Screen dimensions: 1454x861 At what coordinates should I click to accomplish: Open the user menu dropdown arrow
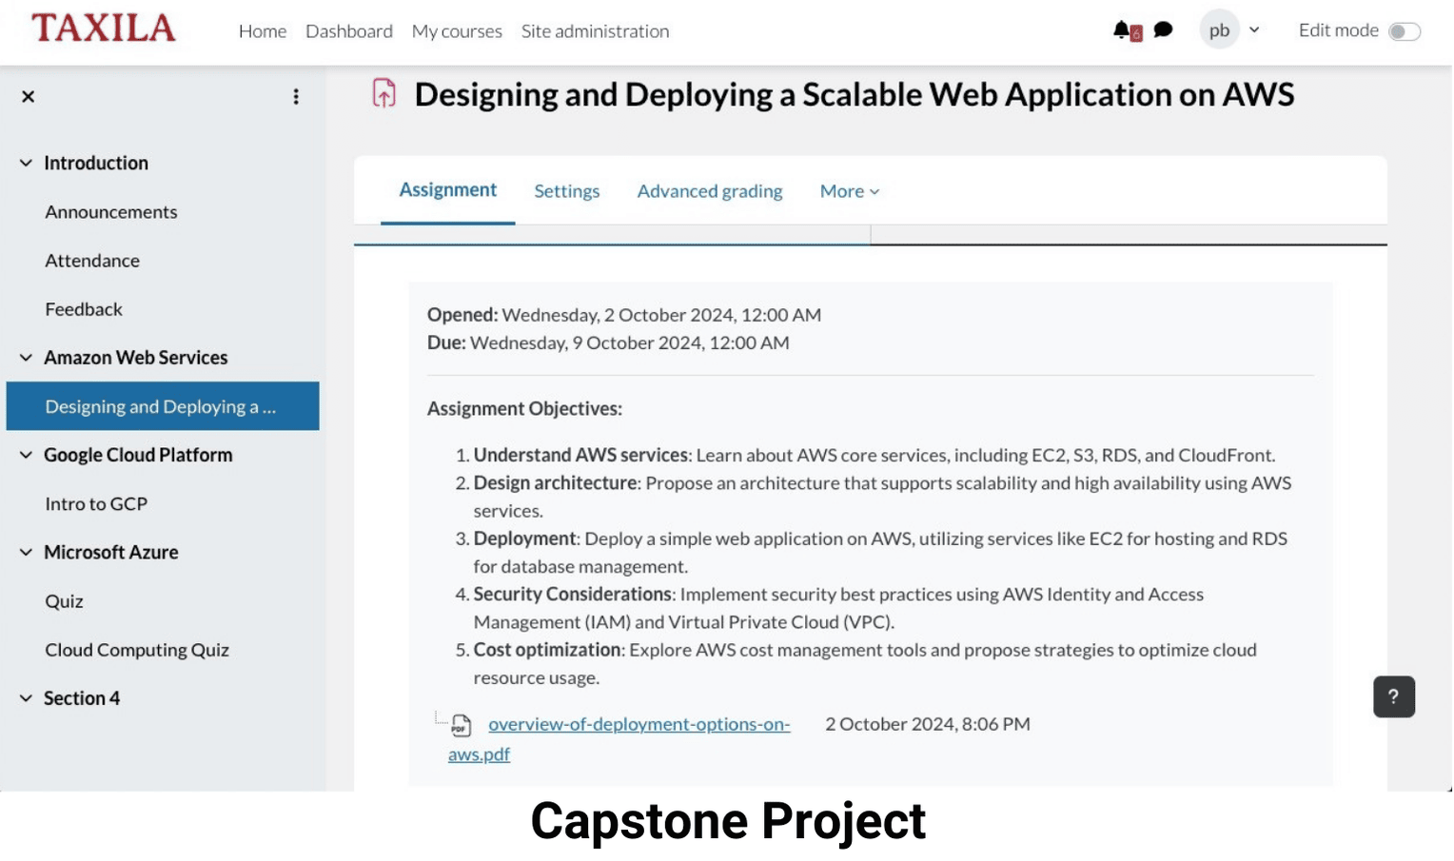tap(1254, 30)
